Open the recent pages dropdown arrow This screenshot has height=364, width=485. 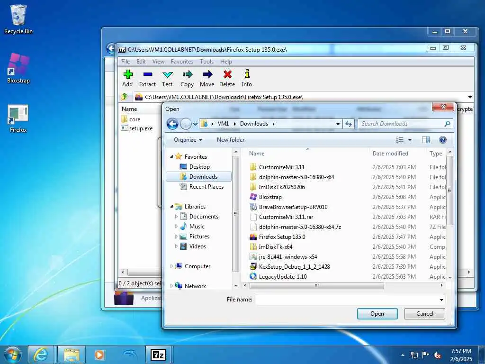[195, 124]
